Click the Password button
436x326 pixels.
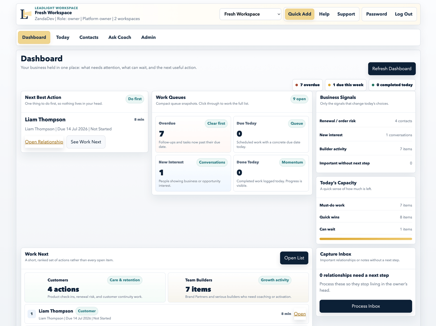pos(376,14)
